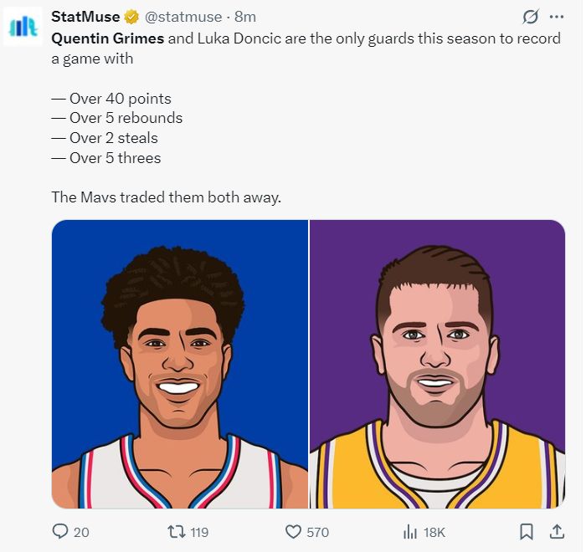Image resolution: width=586 pixels, height=552 pixels.
Task: Click the 18K views count
Action: coord(435,533)
